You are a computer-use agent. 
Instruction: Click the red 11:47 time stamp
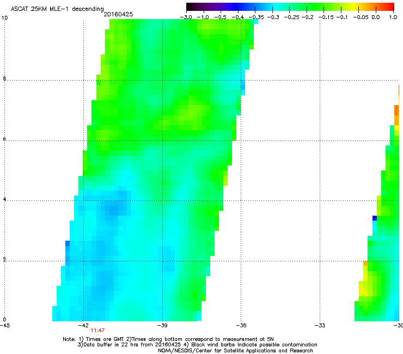tap(97, 331)
